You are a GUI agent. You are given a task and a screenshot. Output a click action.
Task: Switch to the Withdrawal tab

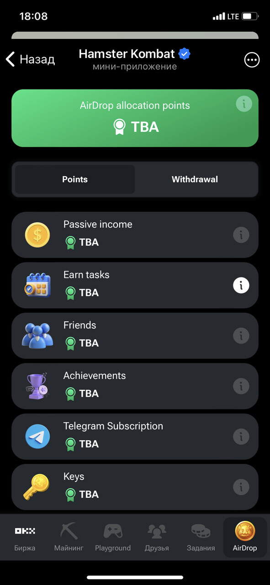tap(195, 180)
